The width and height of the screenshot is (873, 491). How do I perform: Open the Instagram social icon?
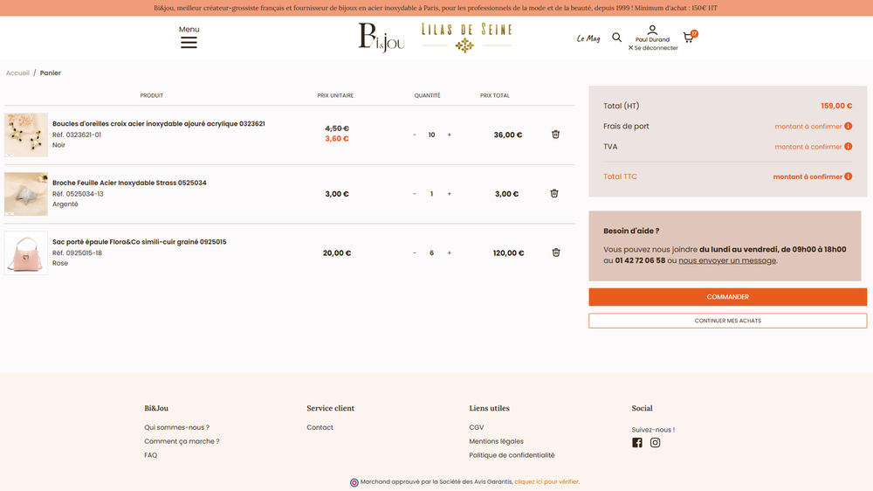click(x=655, y=443)
